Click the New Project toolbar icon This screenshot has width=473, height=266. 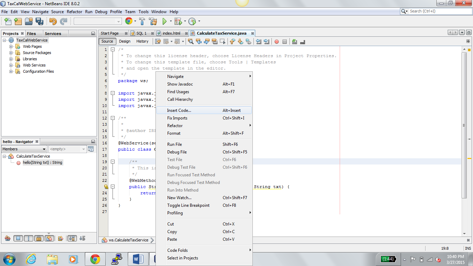[18, 21]
